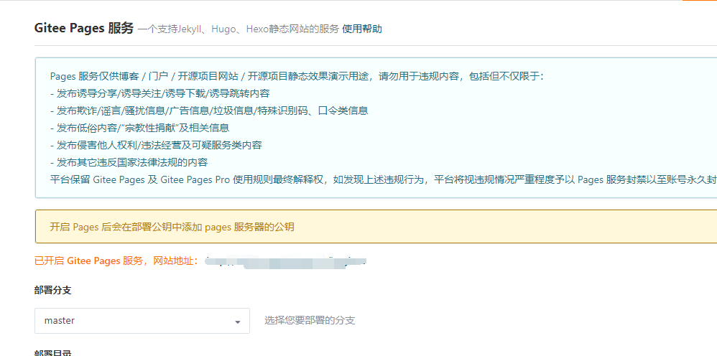
Task: Click the 选择您要部署的分支 hint text
Action: tap(310, 320)
